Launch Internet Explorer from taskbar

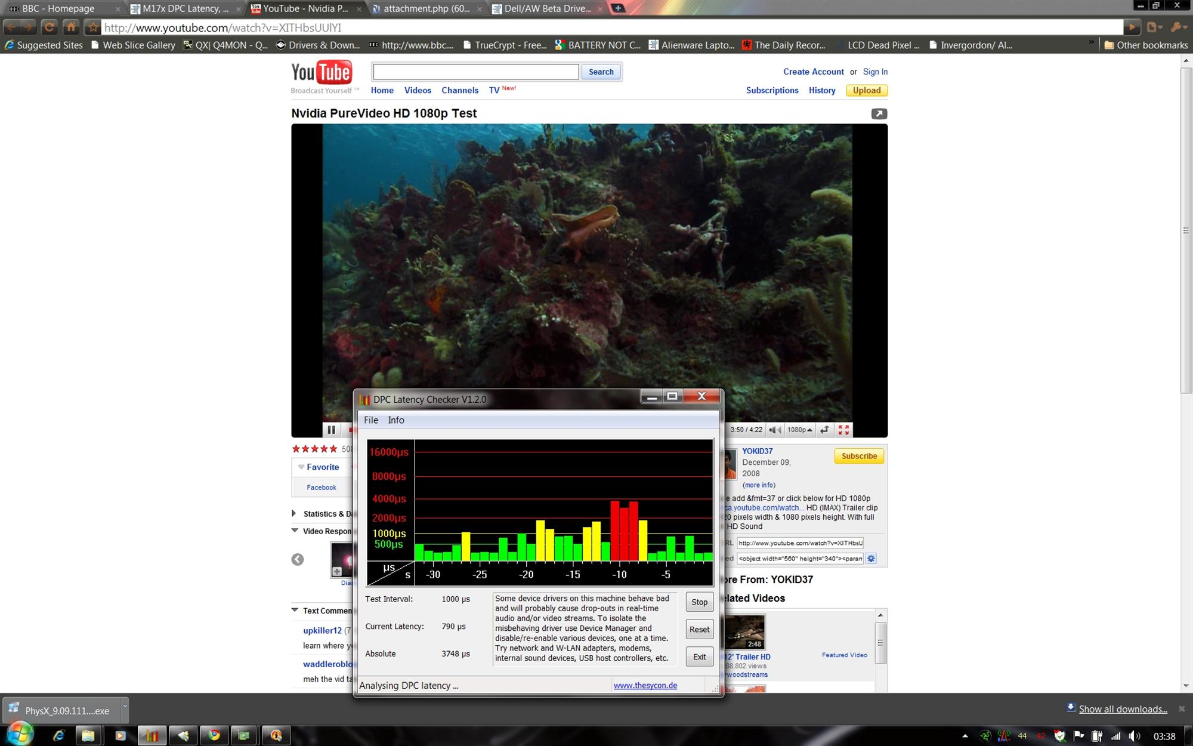click(x=58, y=736)
